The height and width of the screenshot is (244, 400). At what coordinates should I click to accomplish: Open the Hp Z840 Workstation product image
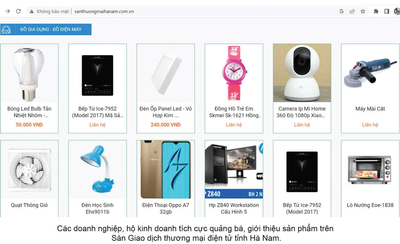point(234,169)
